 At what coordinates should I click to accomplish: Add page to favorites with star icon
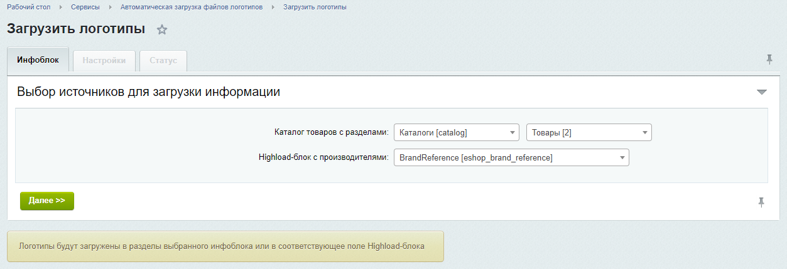[x=162, y=30]
